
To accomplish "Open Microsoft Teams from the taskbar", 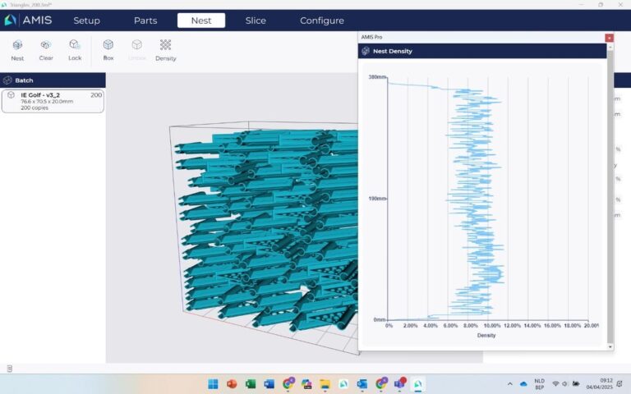I will click(x=399, y=384).
